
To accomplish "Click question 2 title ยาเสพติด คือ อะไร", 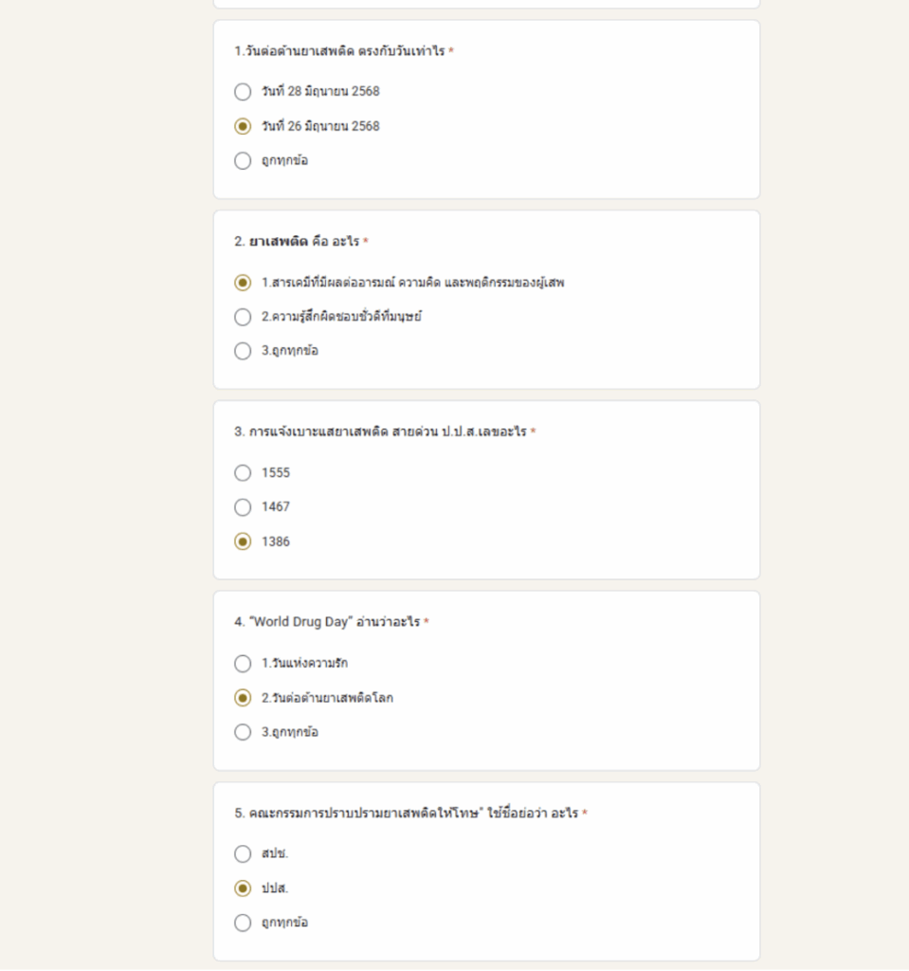I will point(297,242).
